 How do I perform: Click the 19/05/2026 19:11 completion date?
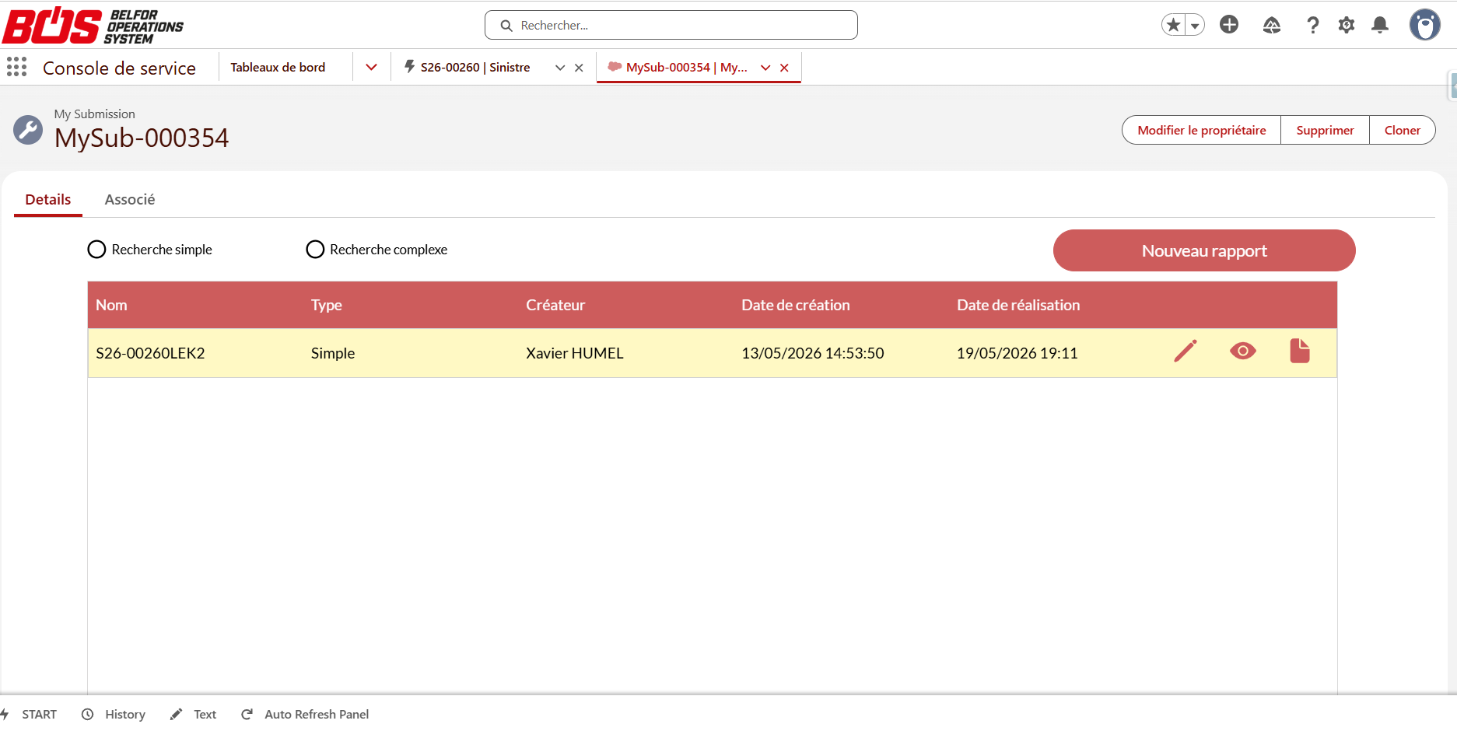tap(1017, 353)
